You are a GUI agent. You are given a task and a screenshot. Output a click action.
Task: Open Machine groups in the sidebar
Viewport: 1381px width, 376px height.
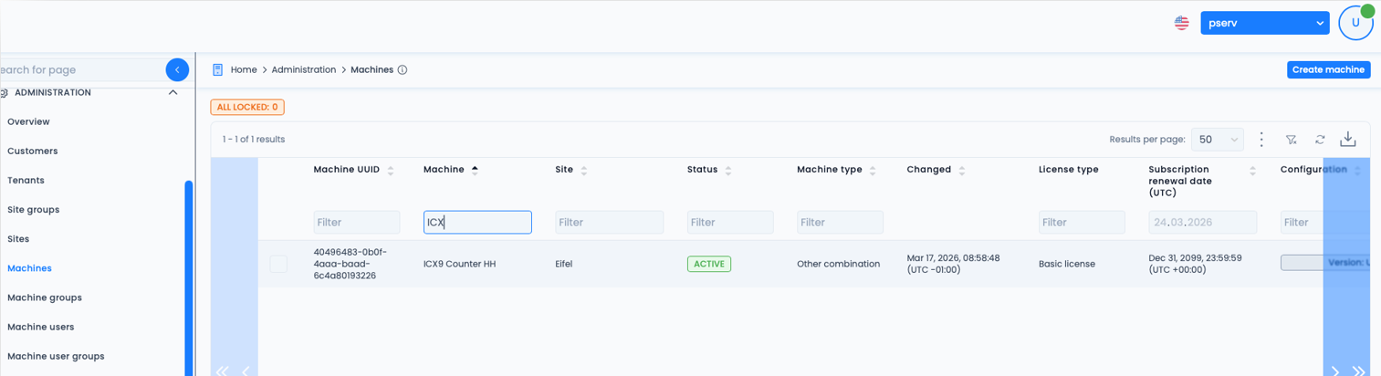45,298
